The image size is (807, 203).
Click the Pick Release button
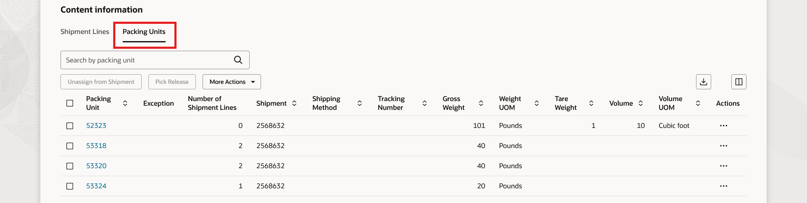click(x=172, y=82)
